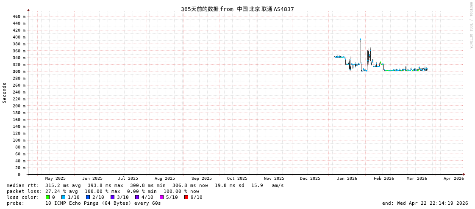Image resolution: width=475 pixels, height=209 pixels.
Task: Click the tallest latency spike near 400 m
Action: click(360, 40)
